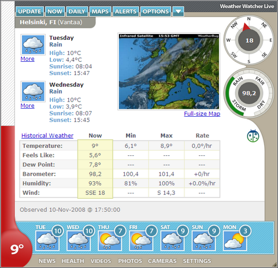Click the Weather Watcher Live title

click(x=247, y=6)
